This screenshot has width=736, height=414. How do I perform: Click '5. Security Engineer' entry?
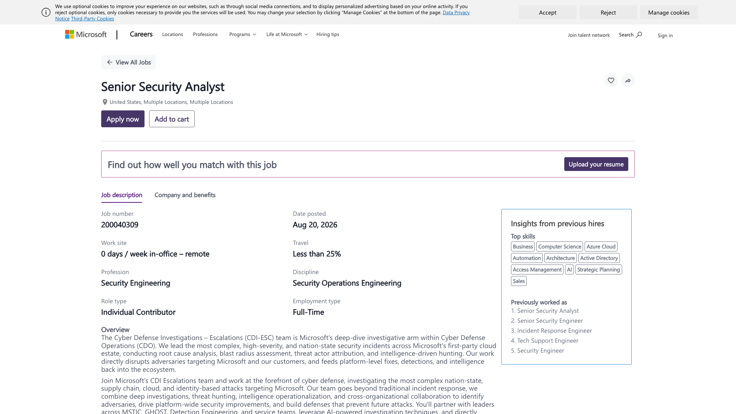(x=537, y=351)
